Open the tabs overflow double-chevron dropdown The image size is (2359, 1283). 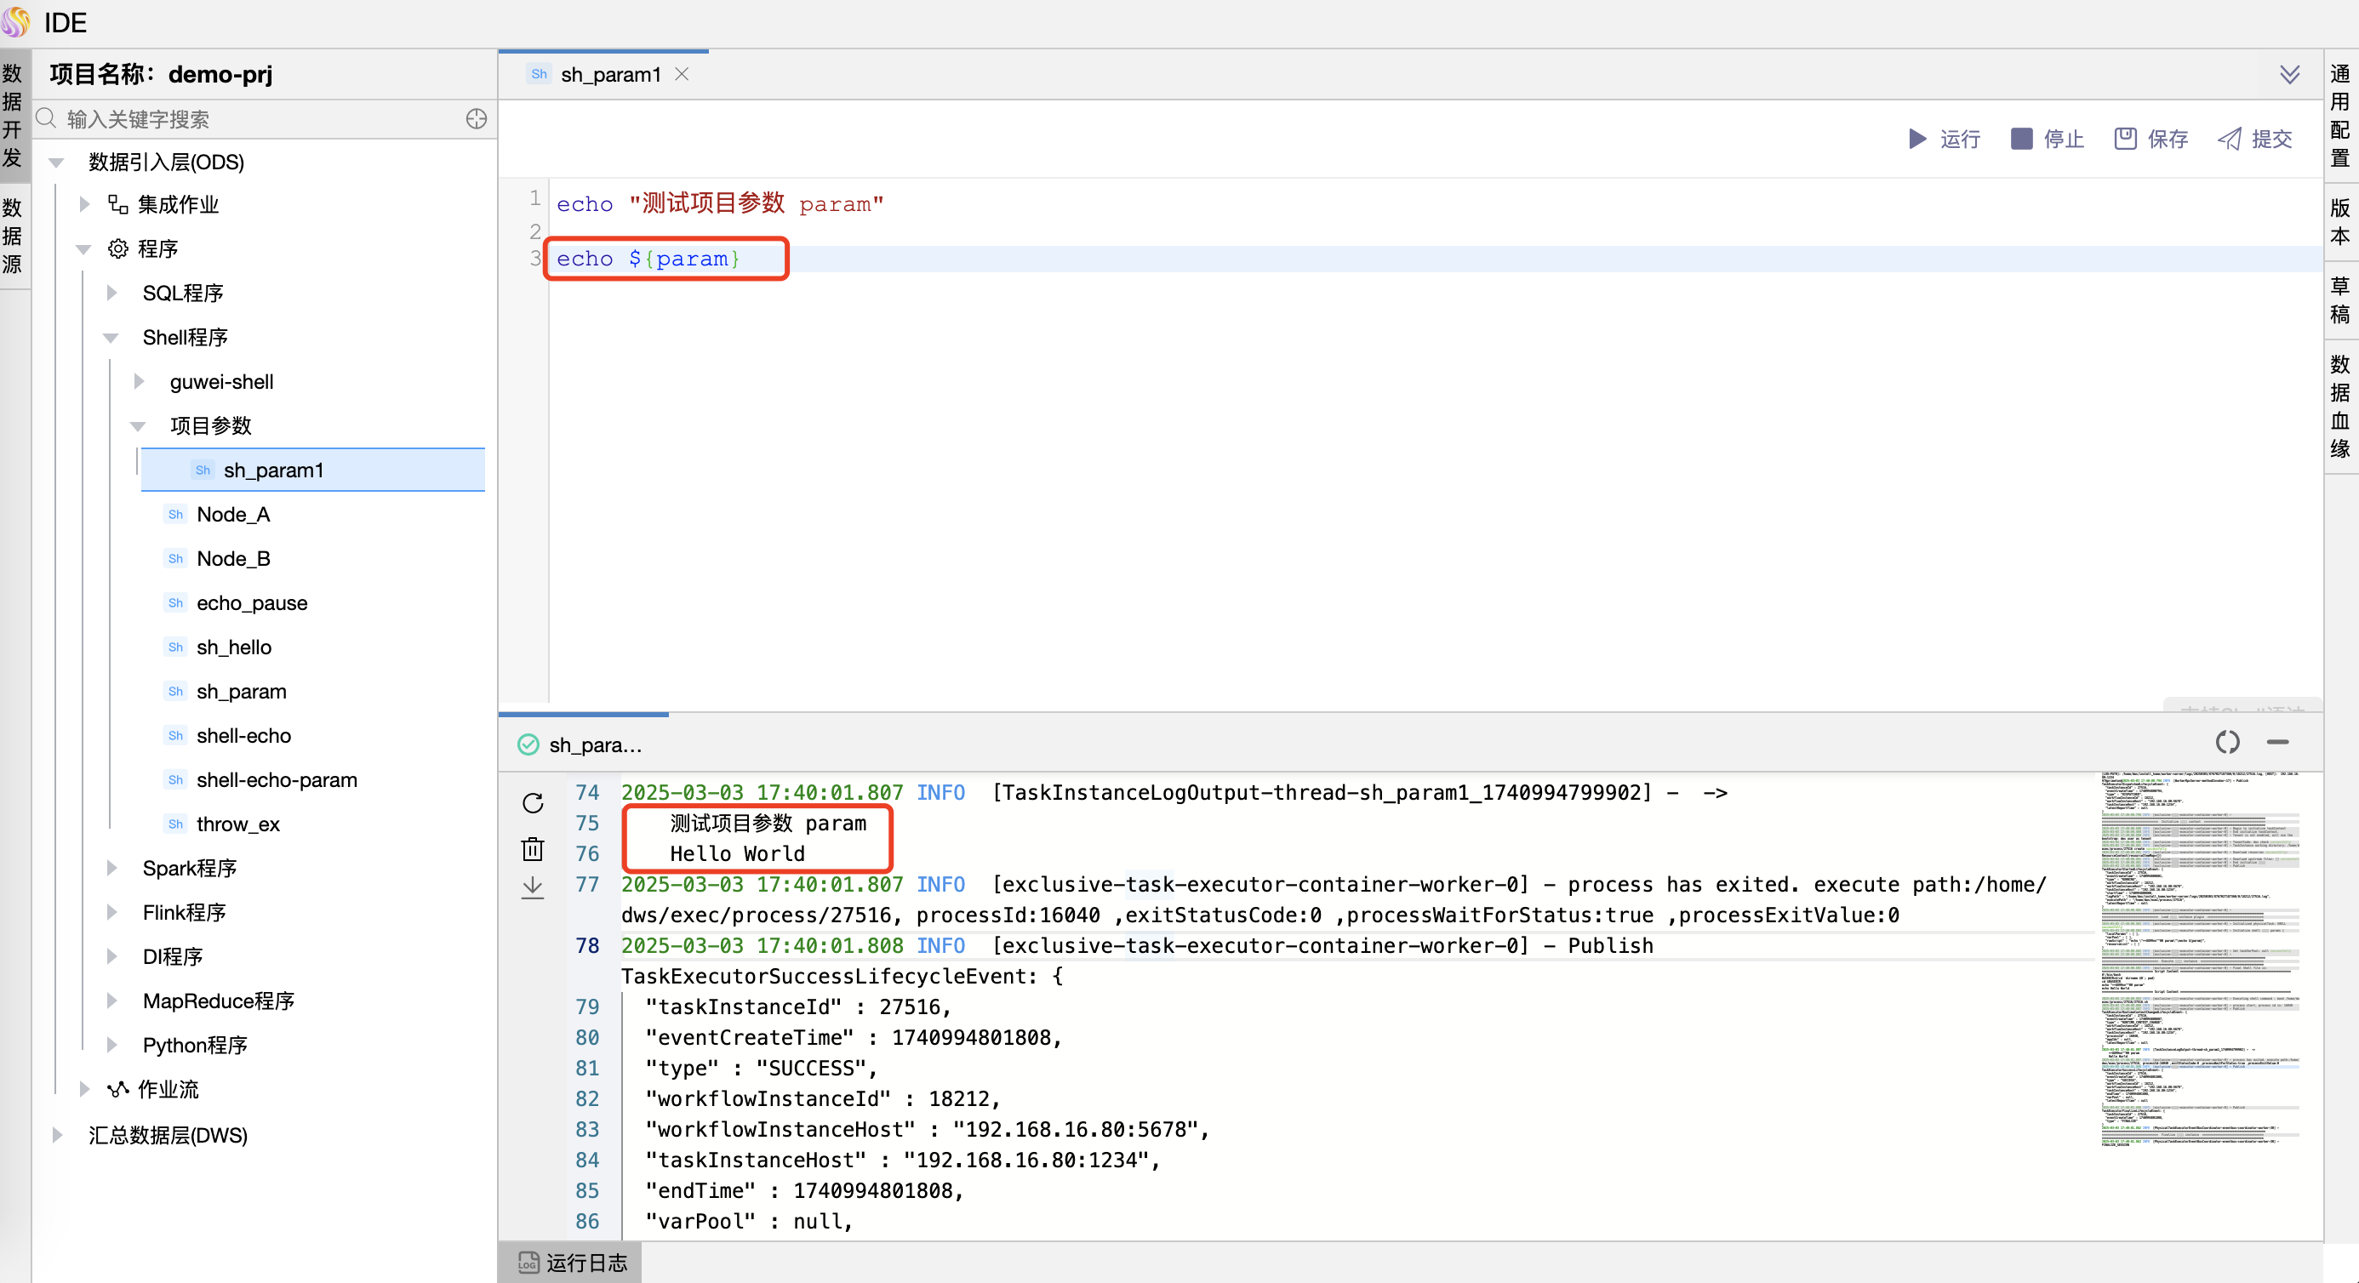(x=2289, y=74)
